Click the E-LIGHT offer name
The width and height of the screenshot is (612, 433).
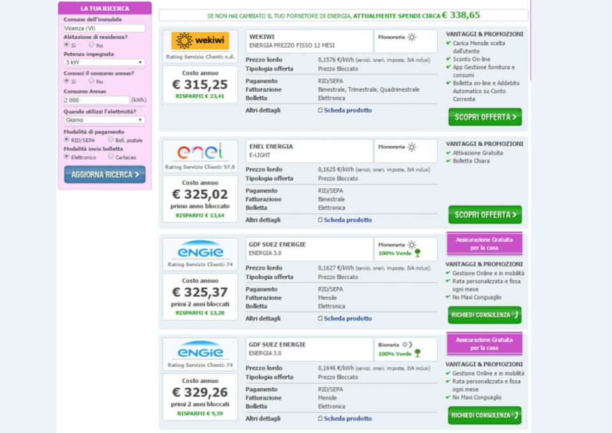(259, 155)
